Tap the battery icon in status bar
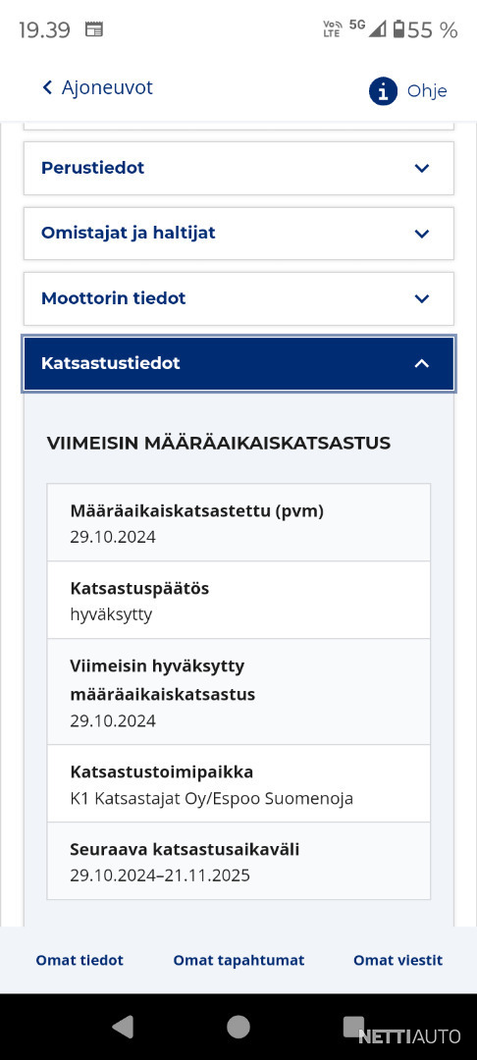 pos(398,29)
